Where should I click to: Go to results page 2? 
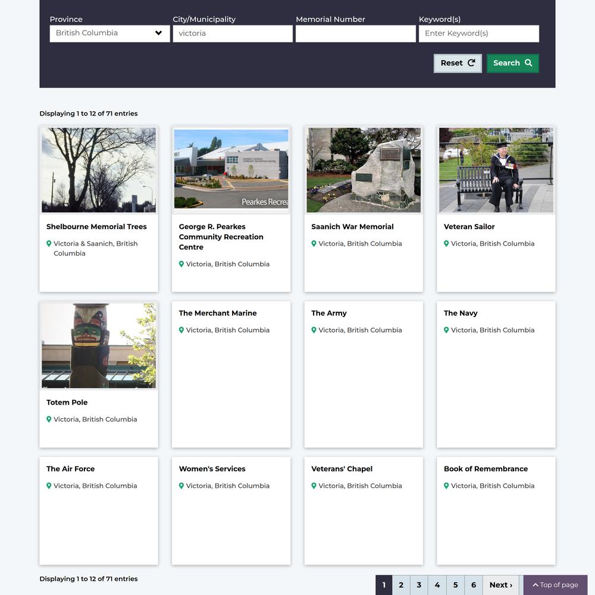click(x=401, y=585)
